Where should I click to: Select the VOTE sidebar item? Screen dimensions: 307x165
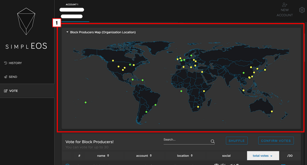(x=27, y=91)
